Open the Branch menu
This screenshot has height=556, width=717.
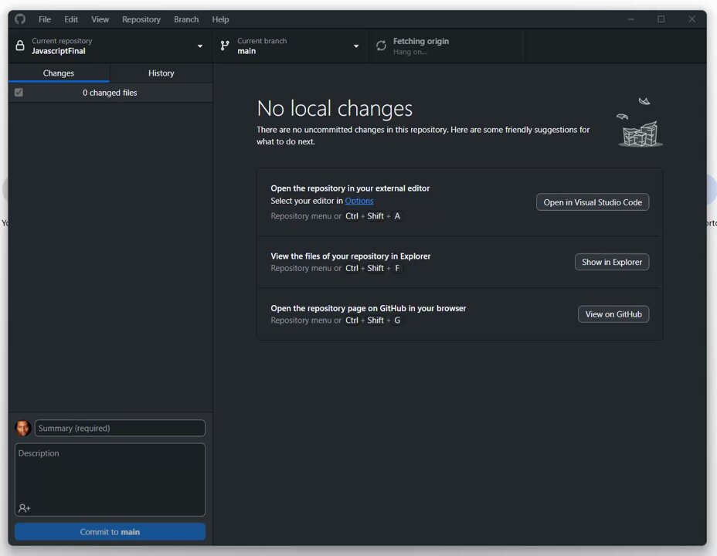click(186, 19)
